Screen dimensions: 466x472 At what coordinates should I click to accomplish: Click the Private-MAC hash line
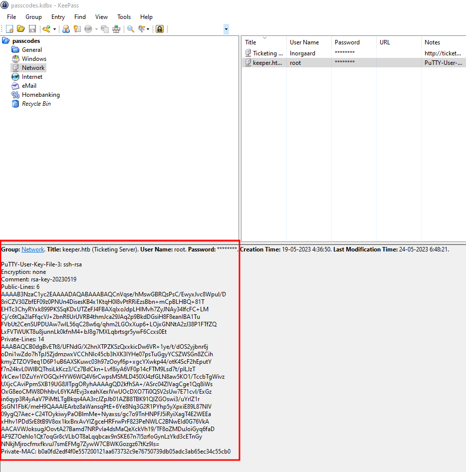coord(116,452)
